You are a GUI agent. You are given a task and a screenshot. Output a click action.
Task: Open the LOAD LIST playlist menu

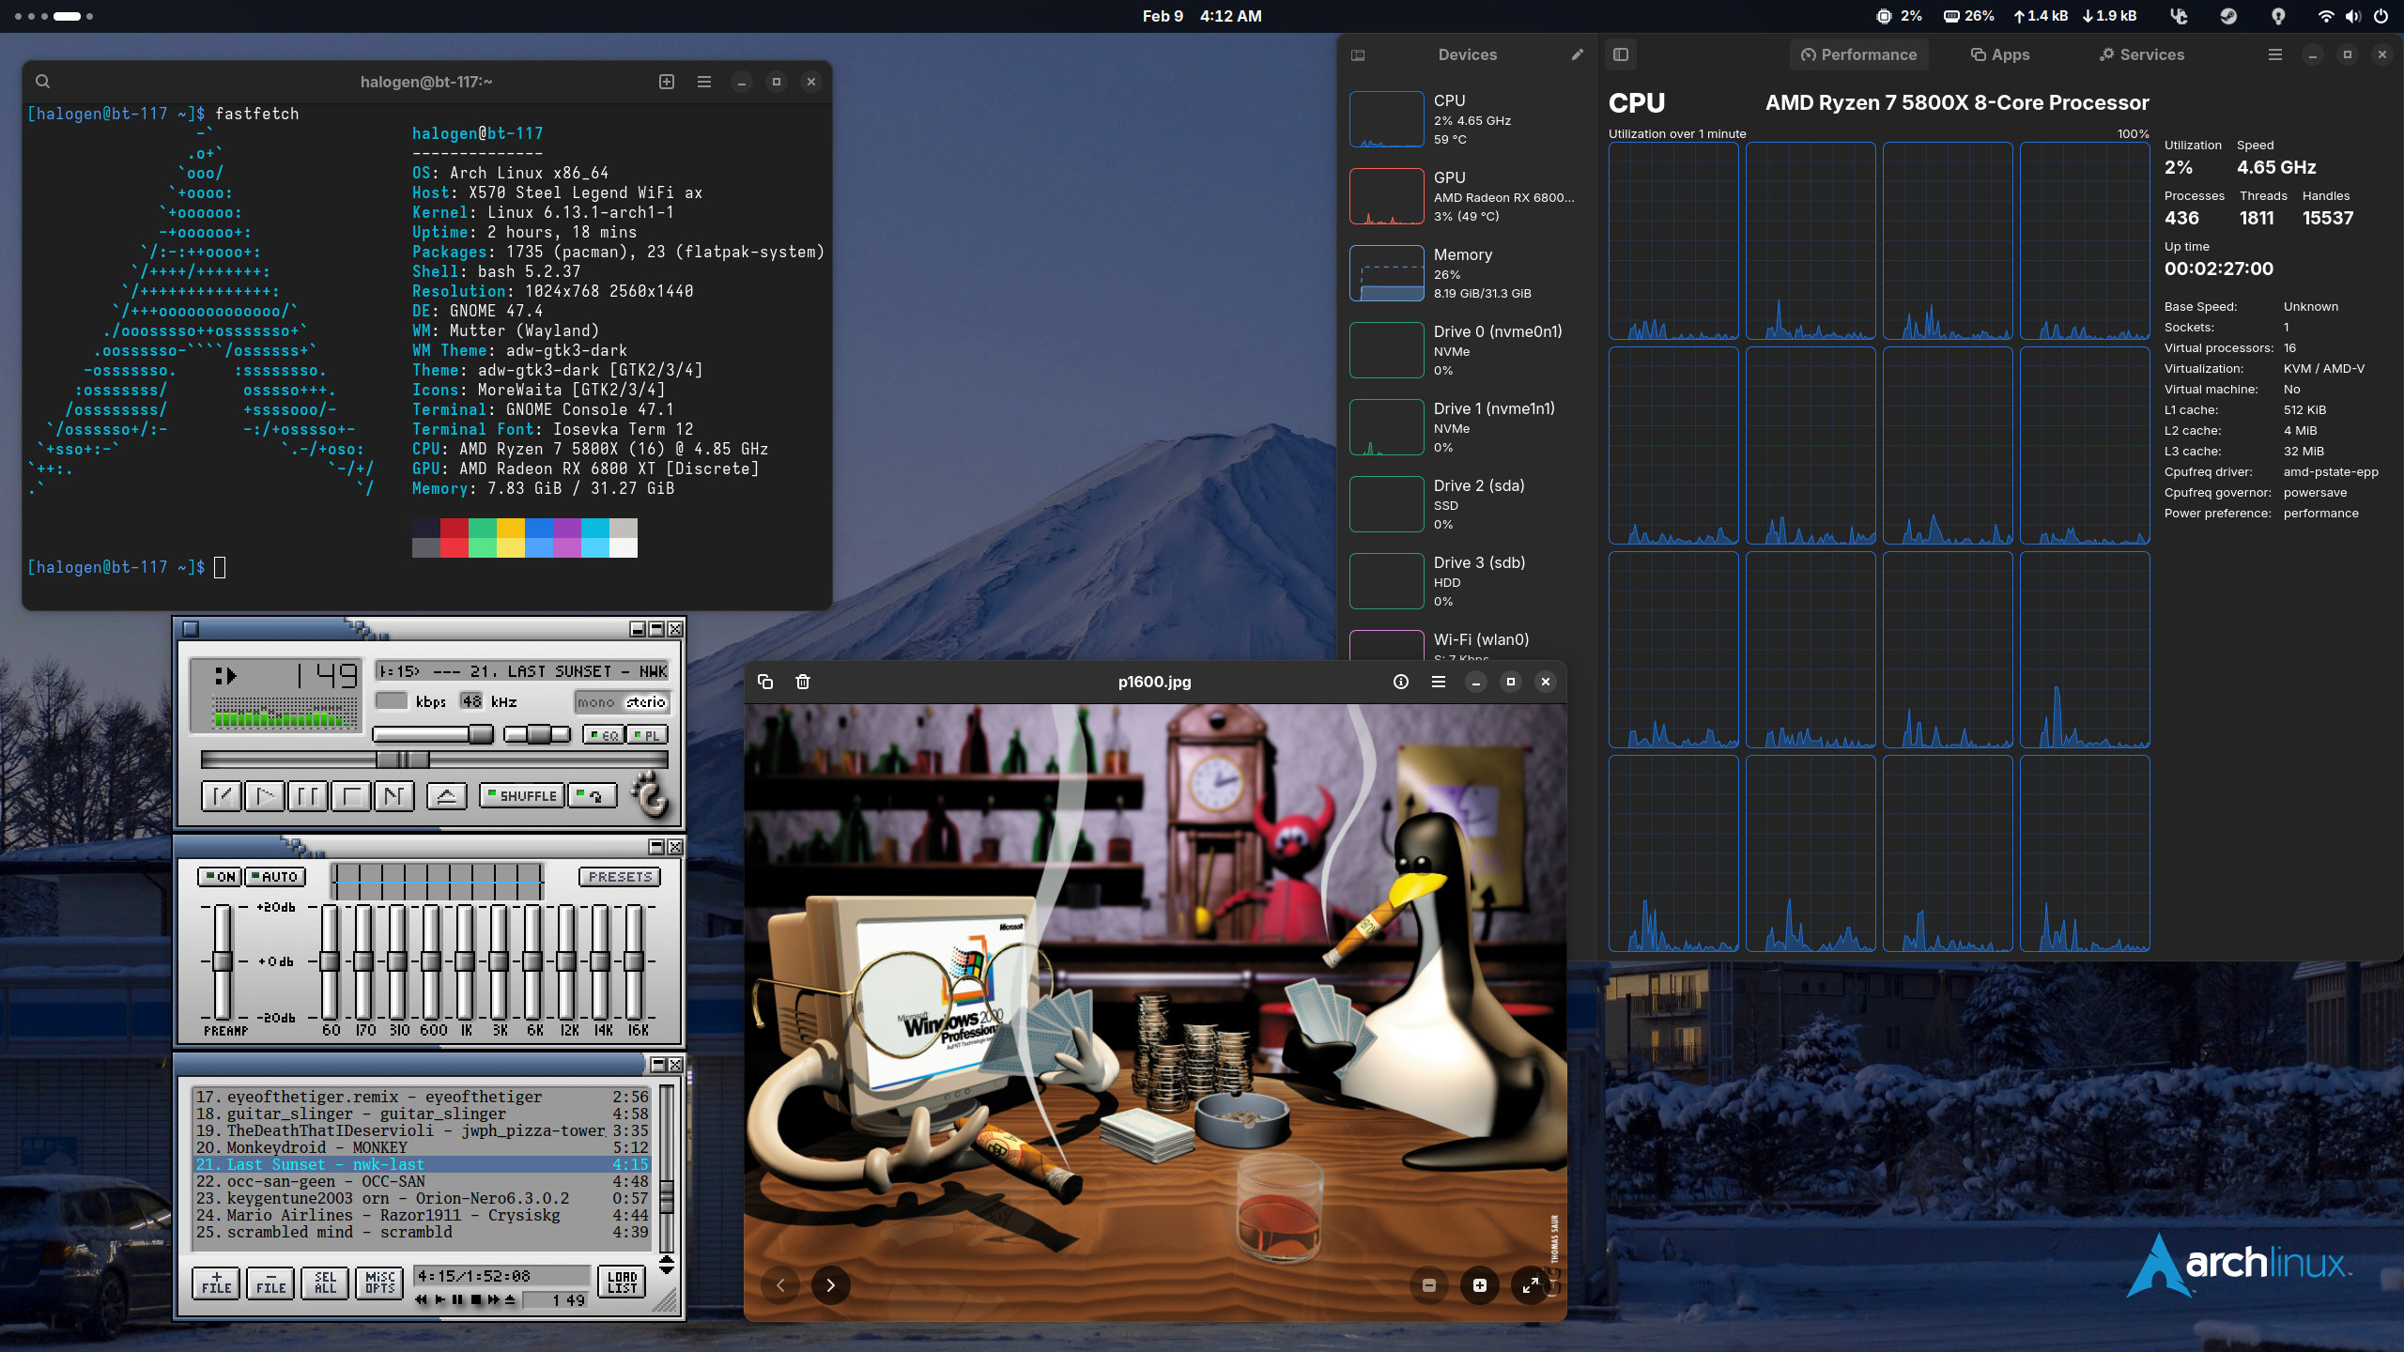pos(622,1283)
